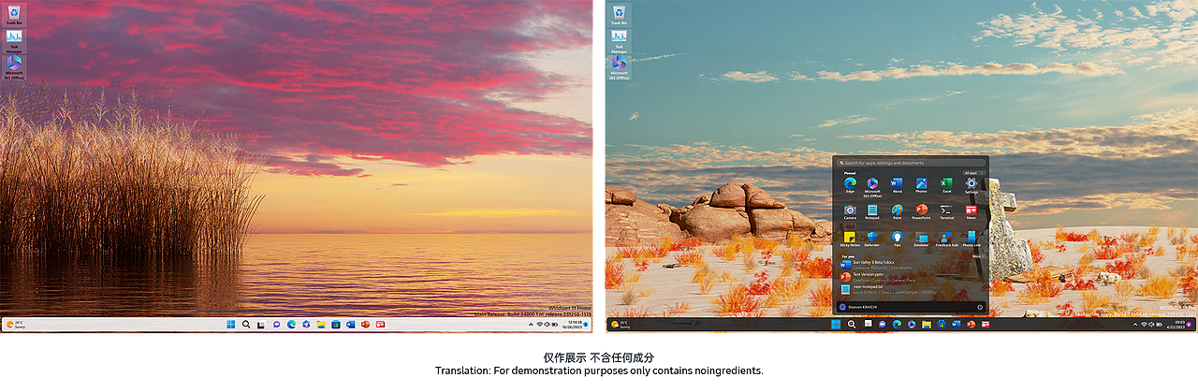Open File Explorer on the light taskbar
Screen dimensions: 1198x392
(321, 324)
